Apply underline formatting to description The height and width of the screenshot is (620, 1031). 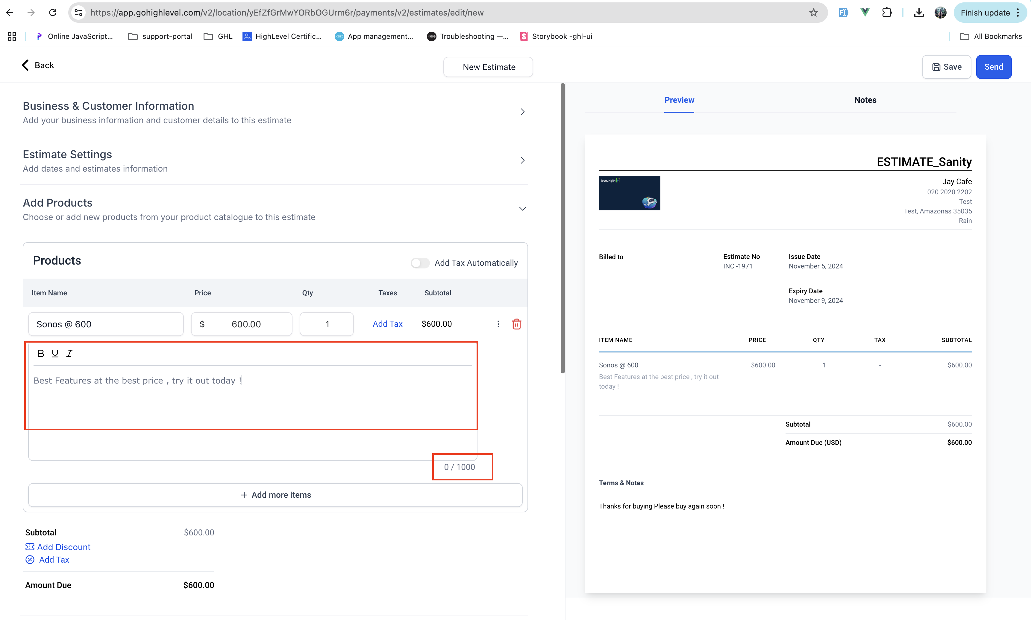pyautogui.click(x=55, y=353)
